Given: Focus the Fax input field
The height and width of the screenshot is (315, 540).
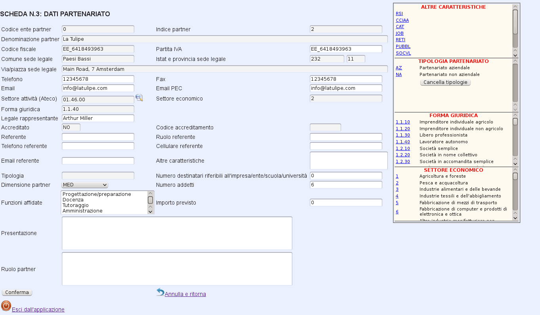Looking at the screenshot, I should tap(346, 79).
